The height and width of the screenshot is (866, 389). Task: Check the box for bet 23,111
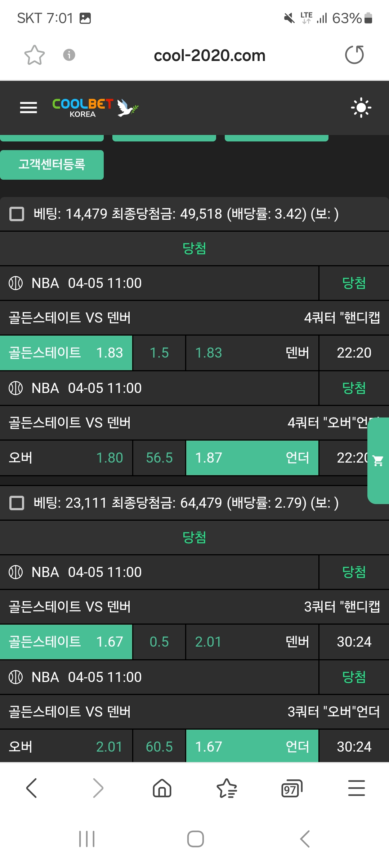[x=17, y=503]
